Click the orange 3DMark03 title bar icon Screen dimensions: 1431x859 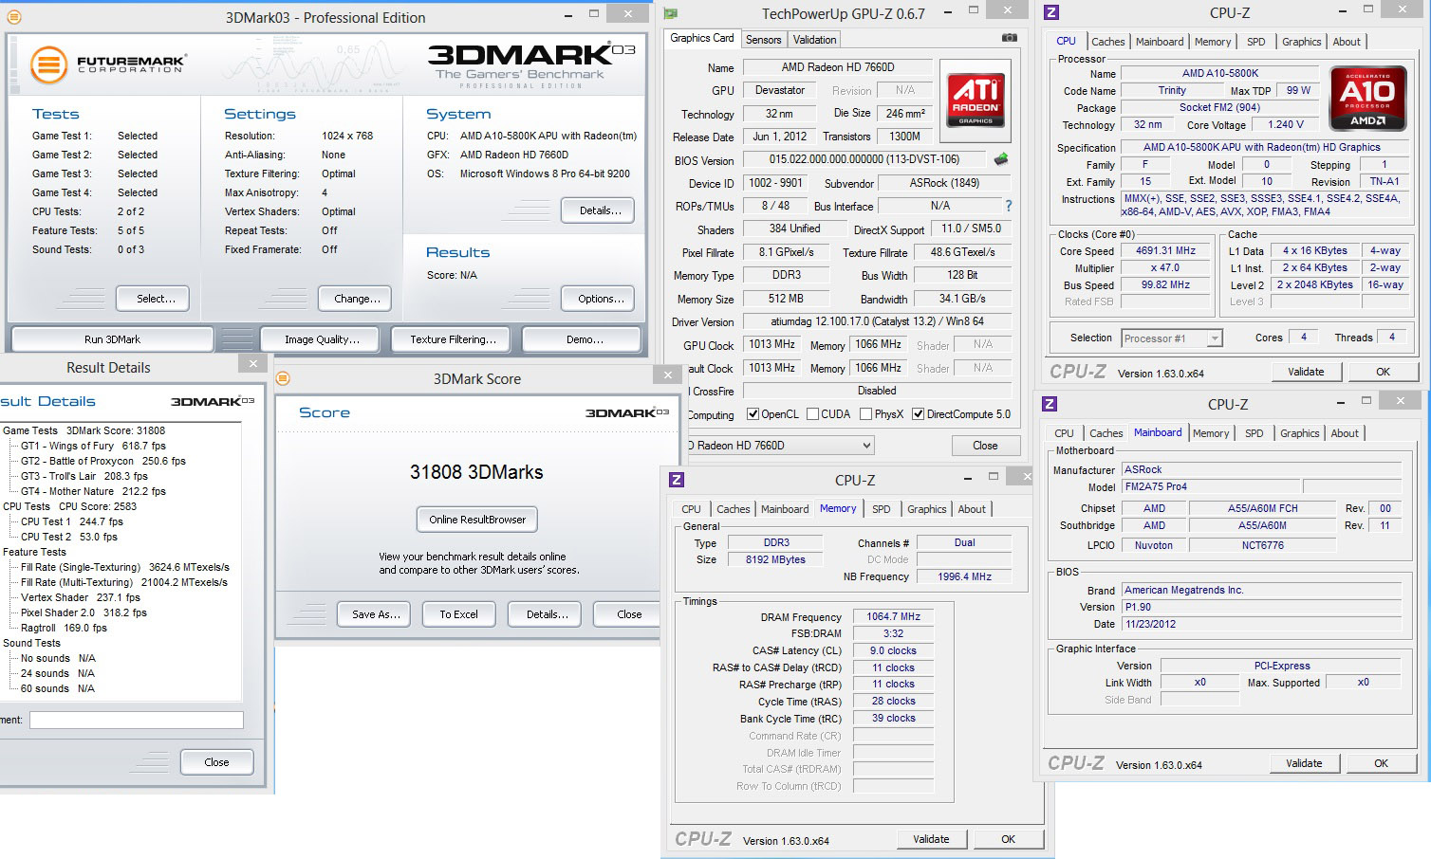(x=13, y=17)
